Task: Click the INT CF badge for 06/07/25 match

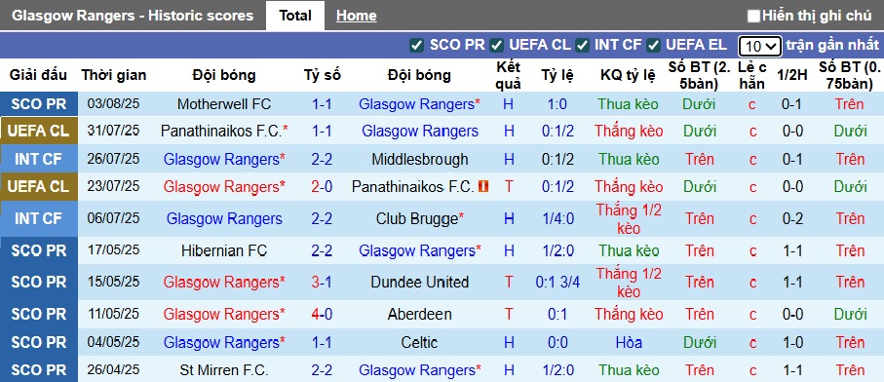Action: point(39,218)
